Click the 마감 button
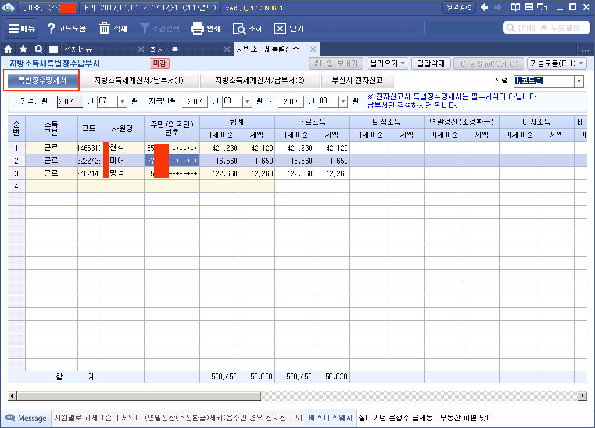 (159, 64)
